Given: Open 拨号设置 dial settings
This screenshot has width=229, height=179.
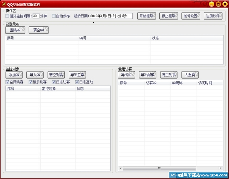Looking at the screenshot, I should click(x=191, y=16).
